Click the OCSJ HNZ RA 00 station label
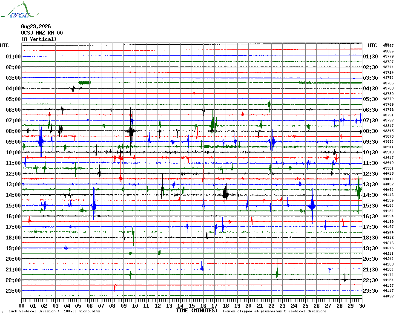Viewport: 396px width, 317px height. [x=42, y=33]
